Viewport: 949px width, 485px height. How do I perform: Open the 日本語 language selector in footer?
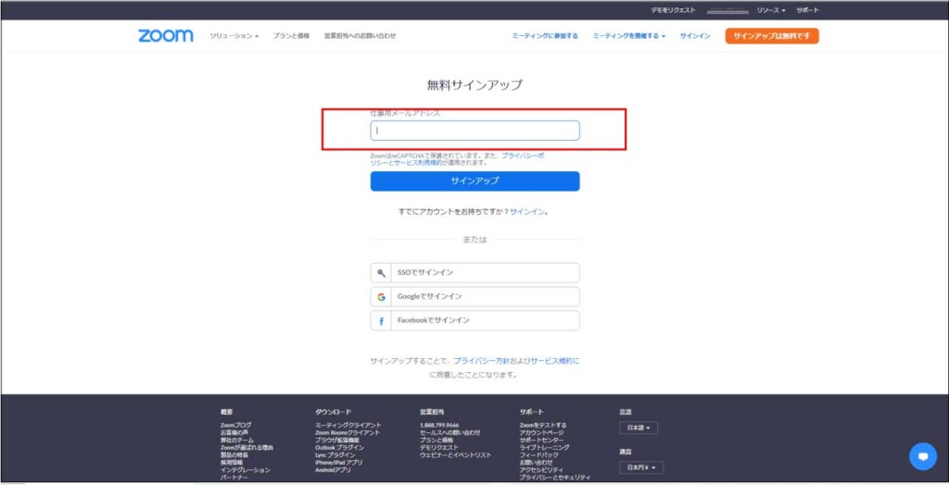639,429
